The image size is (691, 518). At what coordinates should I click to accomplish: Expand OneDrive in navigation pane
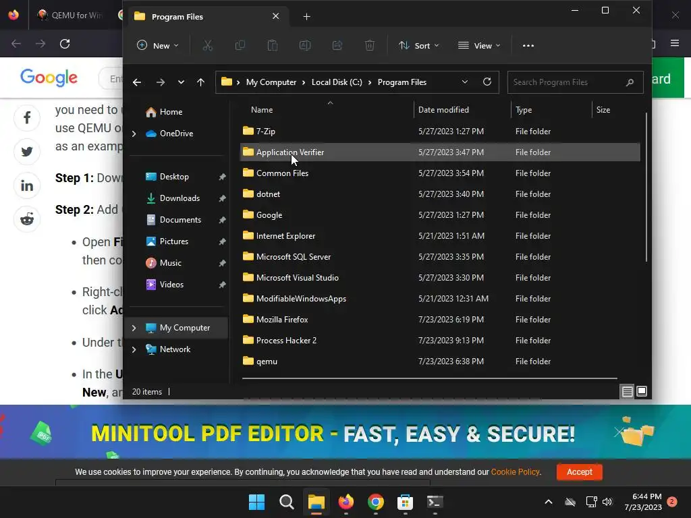(x=134, y=134)
